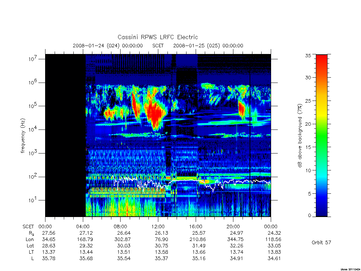Image resolution: width=361 pixels, height=271 pixels.
Task: Click the "Lat" row label
Action: tap(30, 246)
